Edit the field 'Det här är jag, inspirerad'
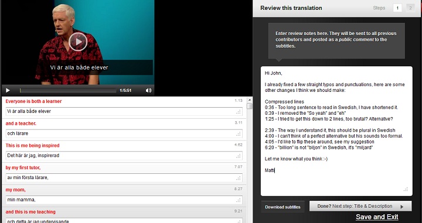This screenshot has height=223, width=422. click(124, 156)
